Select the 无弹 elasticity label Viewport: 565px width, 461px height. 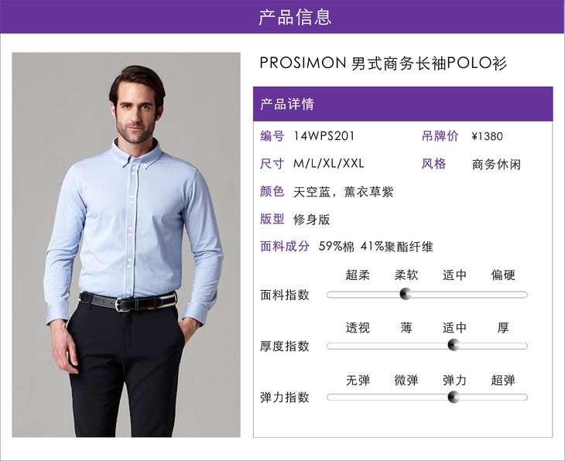click(x=358, y=380)
